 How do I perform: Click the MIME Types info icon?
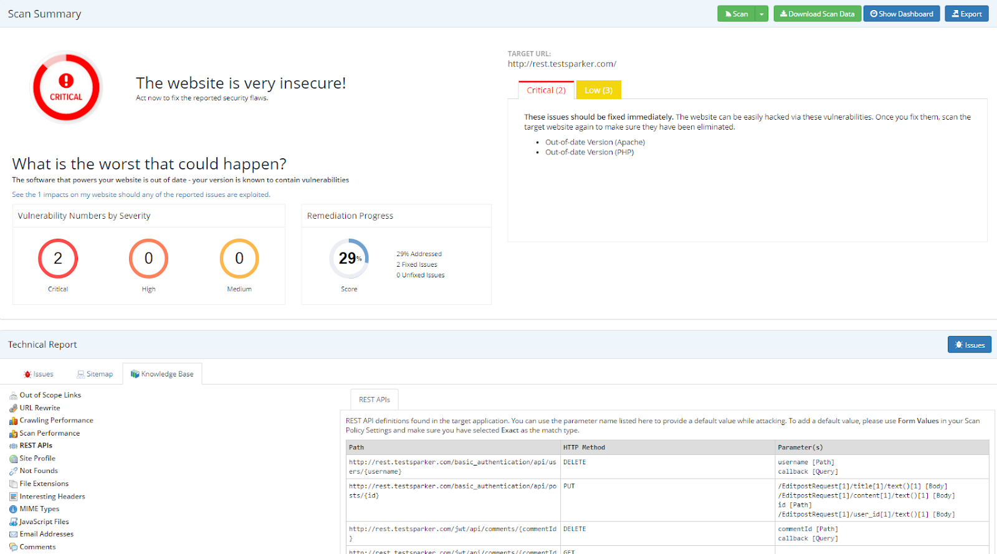point(13,509)
